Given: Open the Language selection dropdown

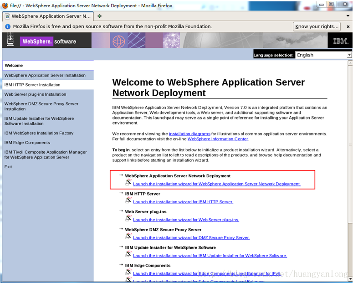Looking at the screenshot, I should tap(323, 55).
